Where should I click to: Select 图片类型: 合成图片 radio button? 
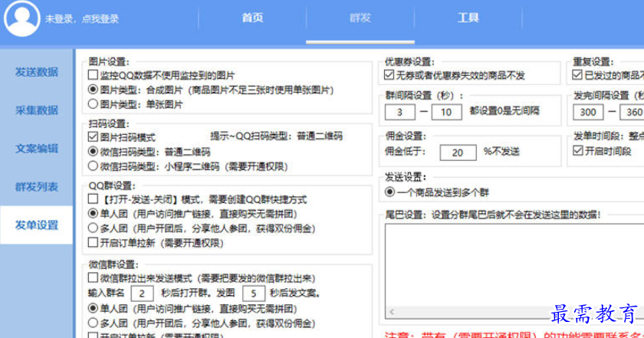[93, 90]
